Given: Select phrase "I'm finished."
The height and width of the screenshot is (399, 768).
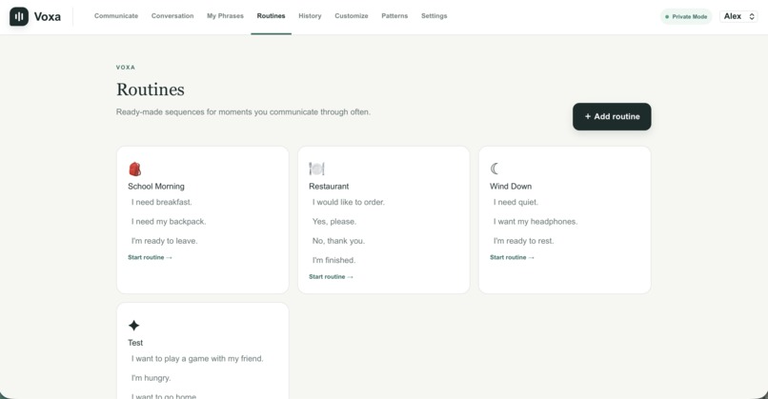Looking at the screenshot, I should click(334, 261).
